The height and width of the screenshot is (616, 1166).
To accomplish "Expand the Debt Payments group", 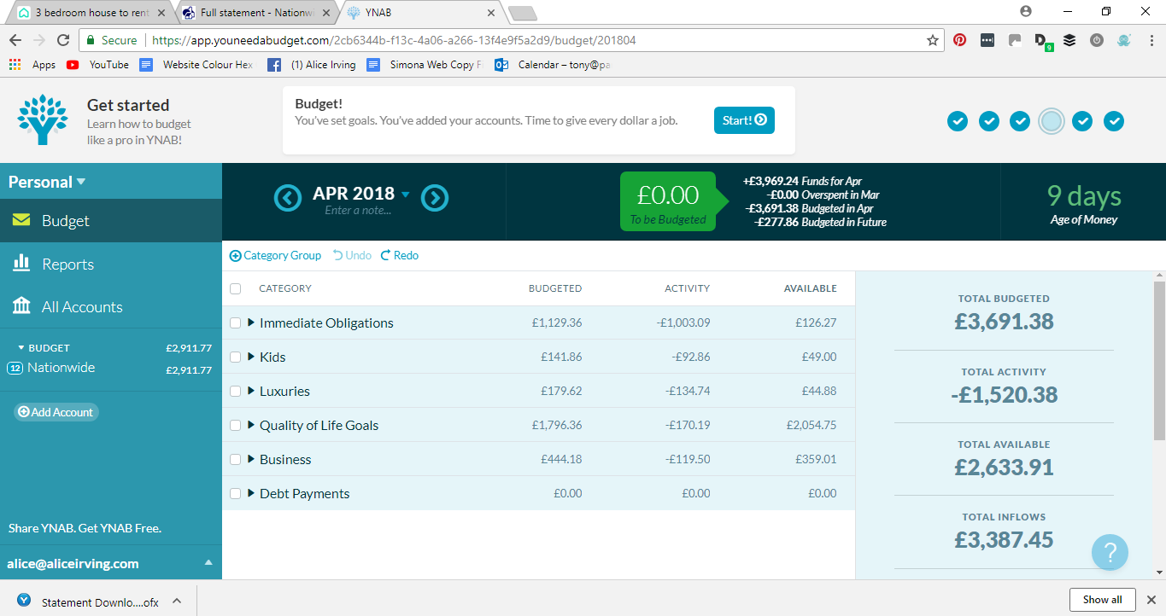I will pyautogui.click(x=251, y=493).
